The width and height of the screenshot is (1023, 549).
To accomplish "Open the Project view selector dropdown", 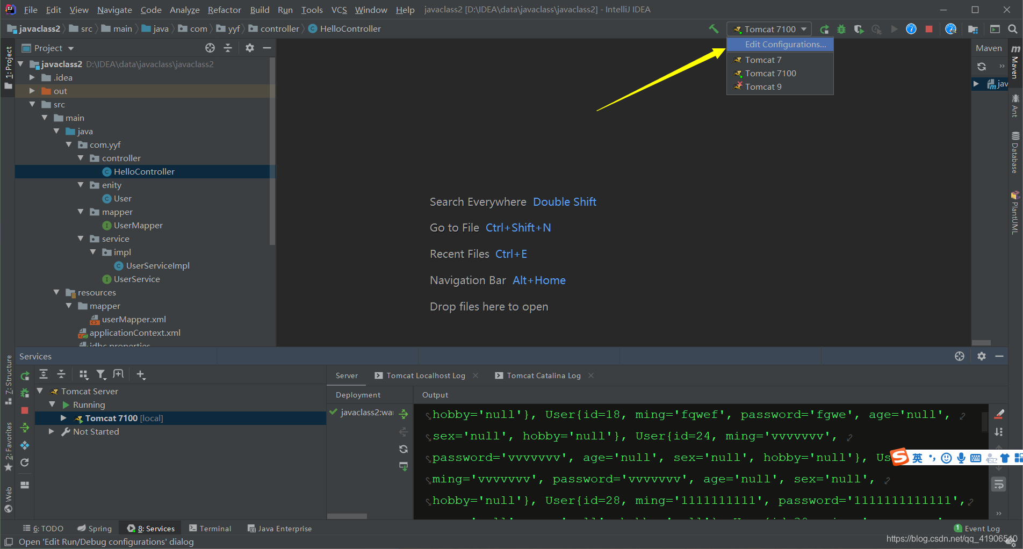I will [48, 48].
